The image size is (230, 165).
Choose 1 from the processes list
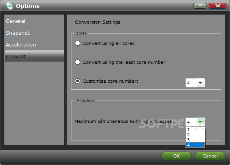click(195, 130)
